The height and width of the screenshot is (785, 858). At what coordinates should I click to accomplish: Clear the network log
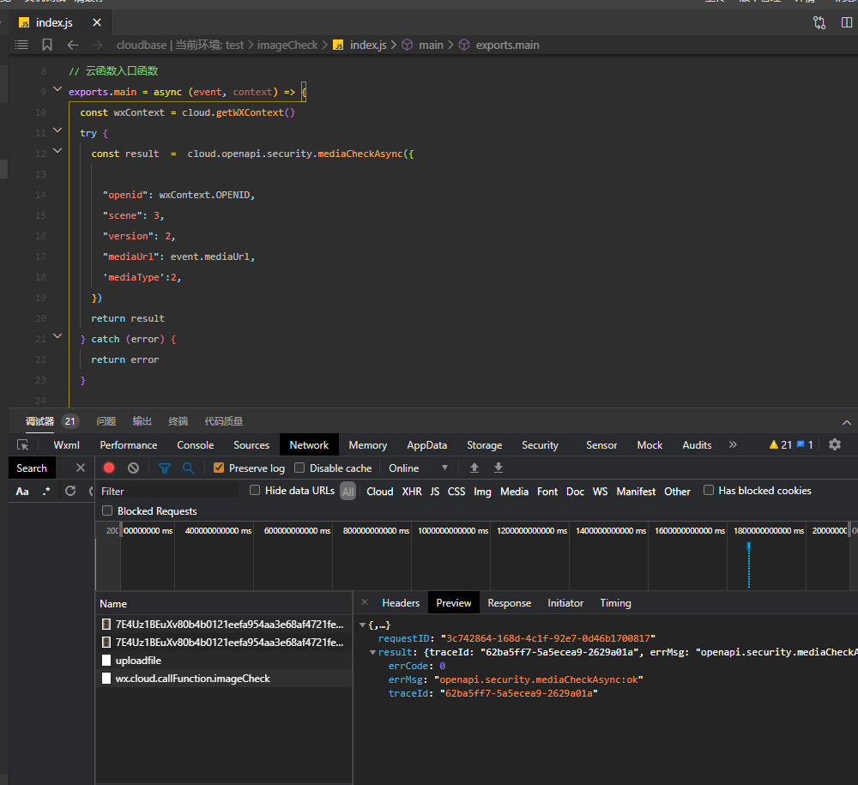tap(133, 468)
